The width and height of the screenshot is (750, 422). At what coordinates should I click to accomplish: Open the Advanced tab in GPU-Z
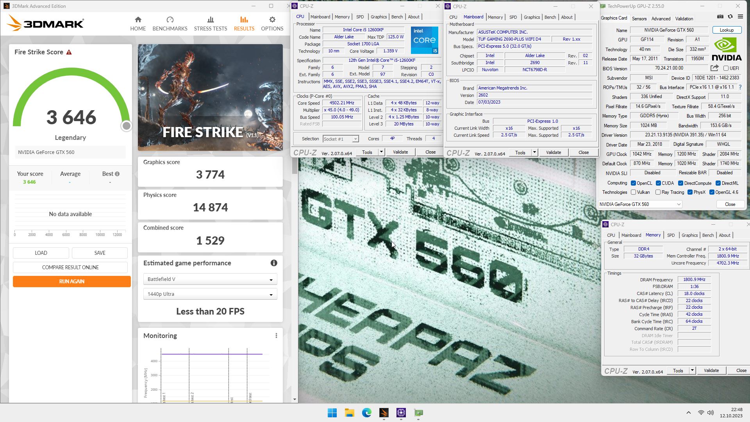pyautogui.click(x=661, y=19)
